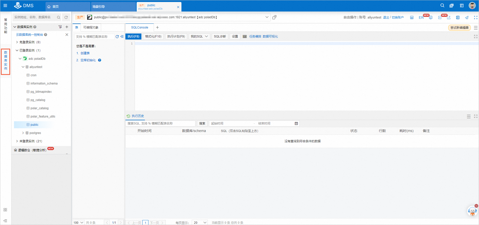Click the grid apps icon at bottom left
Screen dimensions: 479x225
coord(5,210)
